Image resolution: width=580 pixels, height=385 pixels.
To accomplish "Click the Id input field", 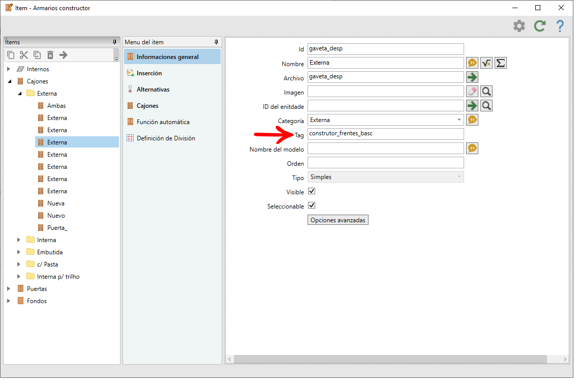I will (385, 49).
